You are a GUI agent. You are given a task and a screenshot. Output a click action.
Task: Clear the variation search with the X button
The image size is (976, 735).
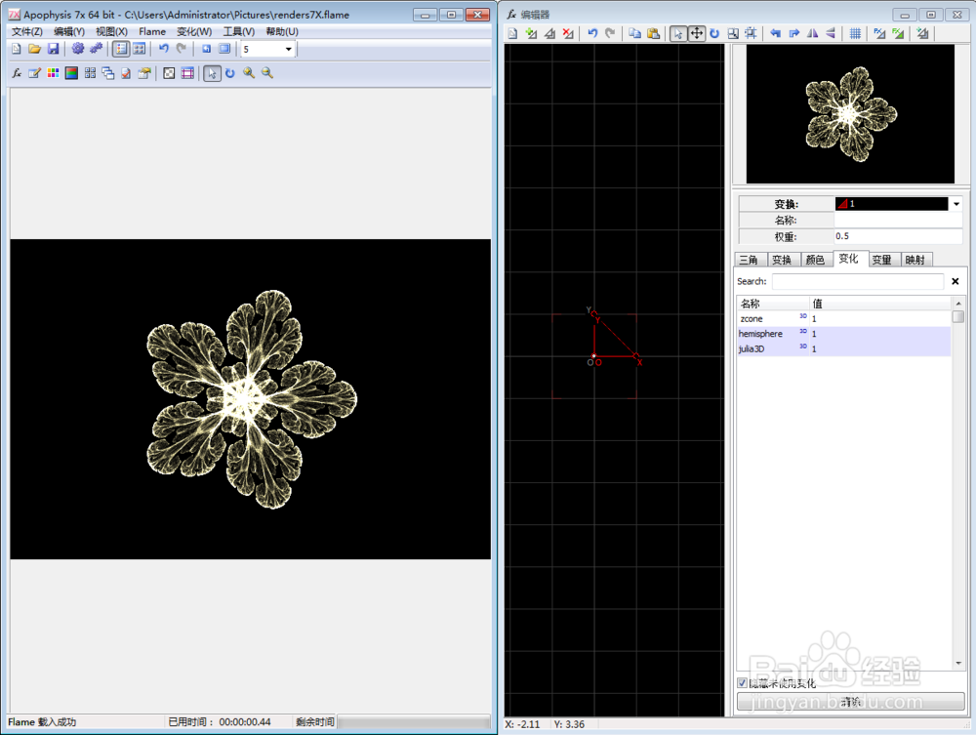point(954,281)
